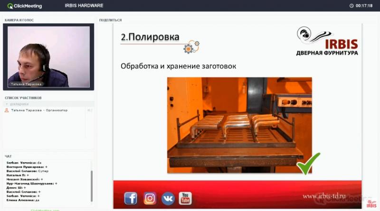Click chat message 'Елена Алехина: да'
The image size is (380, 211).
[x=23, y=200]
